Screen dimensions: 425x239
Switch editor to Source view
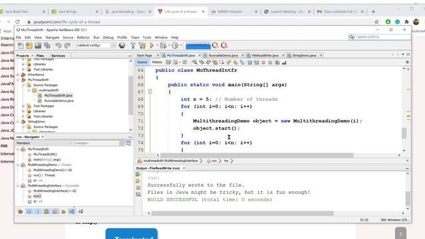[142, 62]
